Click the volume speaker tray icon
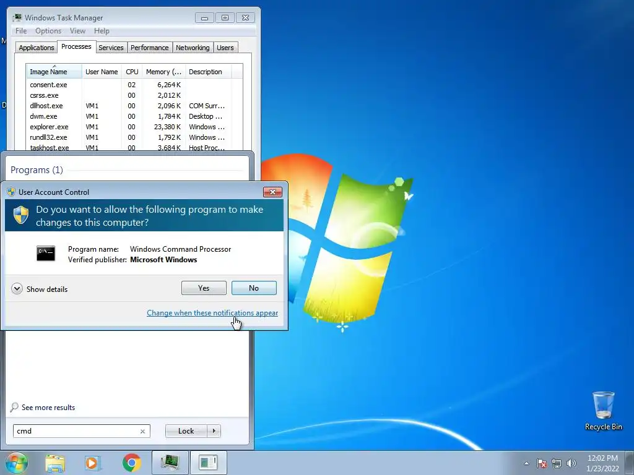The image size is (634, 475). tap(571, 463)
